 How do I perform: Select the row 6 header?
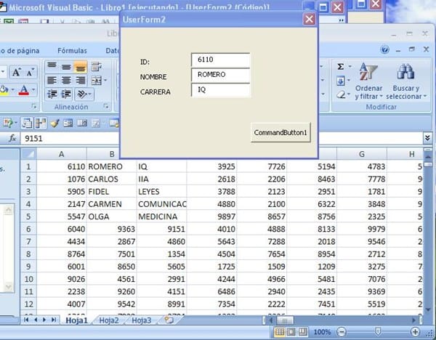[28, 229]
